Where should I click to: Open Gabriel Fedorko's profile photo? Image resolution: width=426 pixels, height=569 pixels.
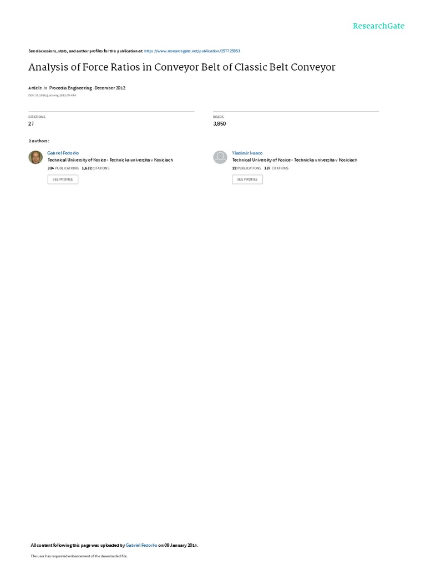click(35, 157)
